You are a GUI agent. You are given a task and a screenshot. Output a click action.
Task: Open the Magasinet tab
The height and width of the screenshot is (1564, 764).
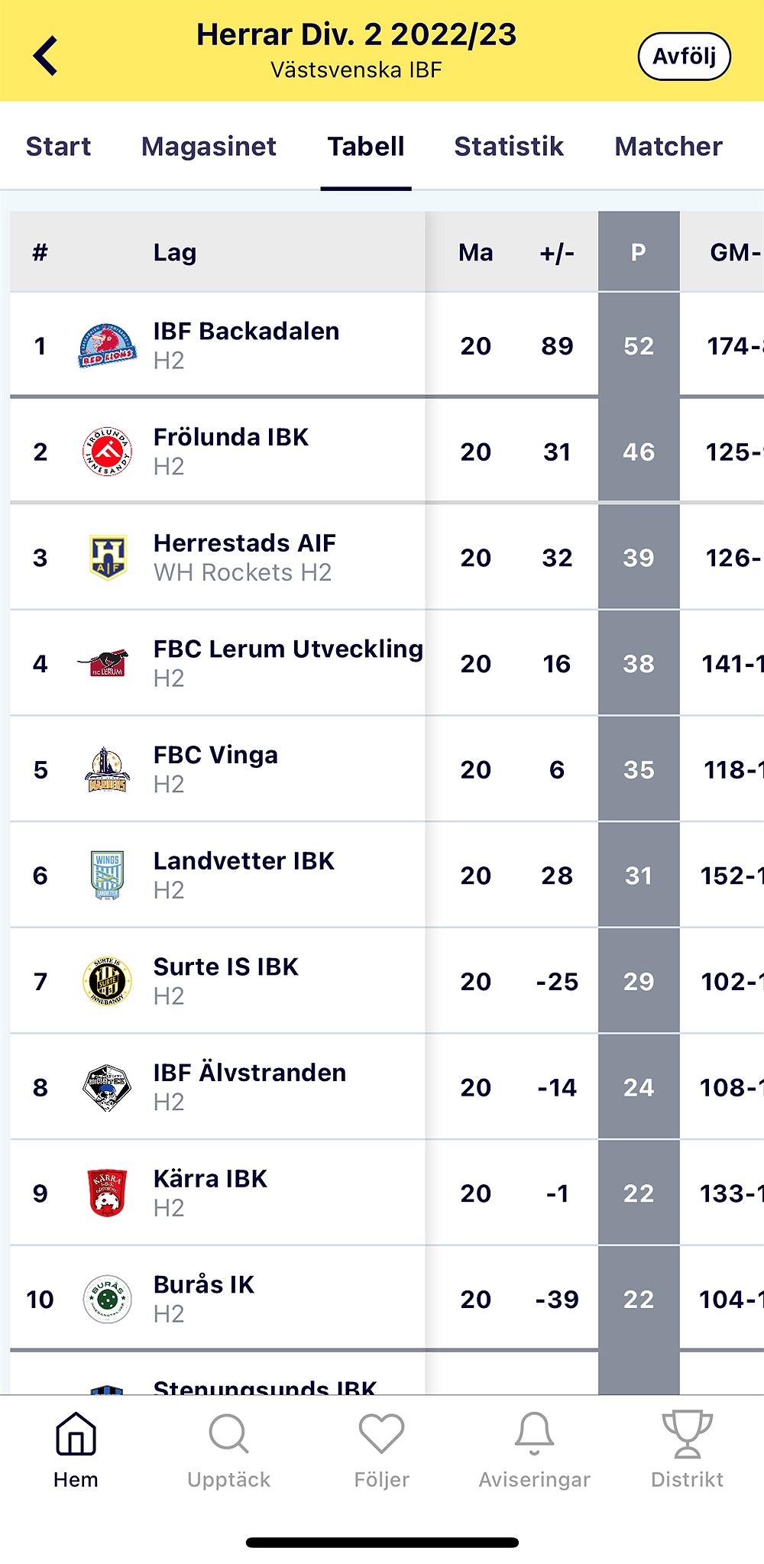click(209, 146)
